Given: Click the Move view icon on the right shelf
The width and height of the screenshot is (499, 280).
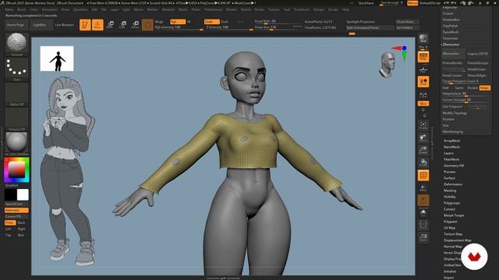Looking at the screenshot, I should pos(423,138).
